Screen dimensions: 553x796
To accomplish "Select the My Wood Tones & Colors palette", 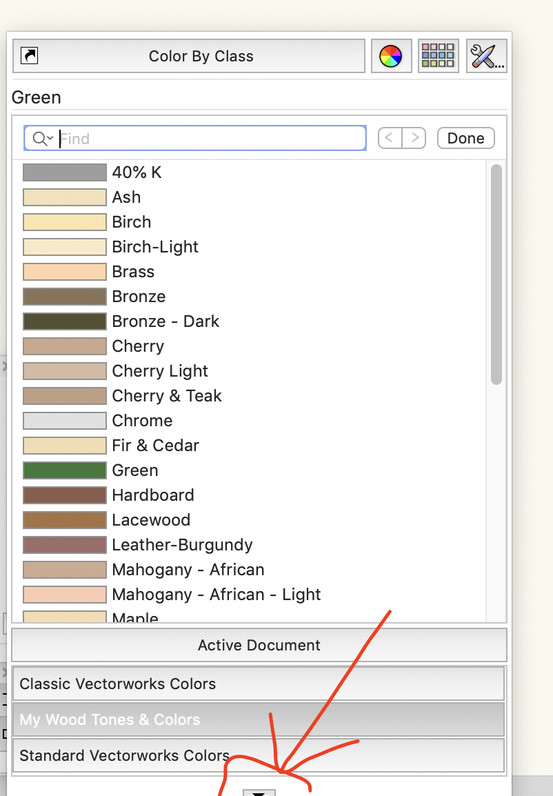I will coord(259,719).
